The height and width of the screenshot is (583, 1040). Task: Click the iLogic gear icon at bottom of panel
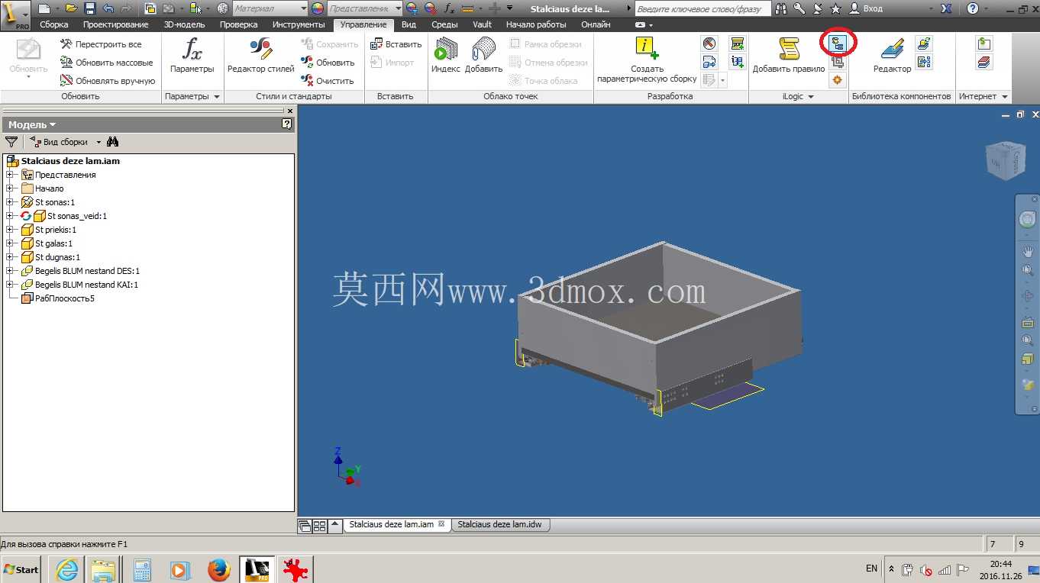(838, 80)
